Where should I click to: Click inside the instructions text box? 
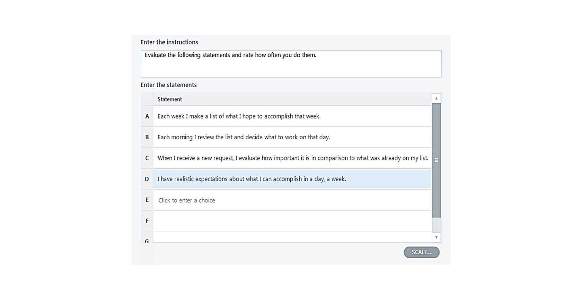pyautogui.click(x=291, y=64)
